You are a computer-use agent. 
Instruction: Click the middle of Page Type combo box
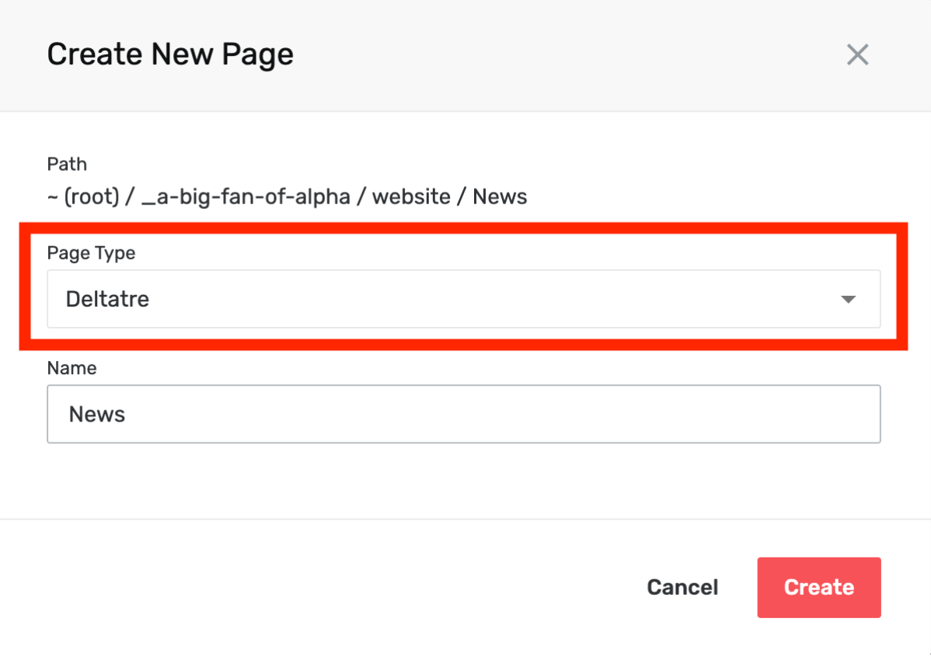[464, 299]
